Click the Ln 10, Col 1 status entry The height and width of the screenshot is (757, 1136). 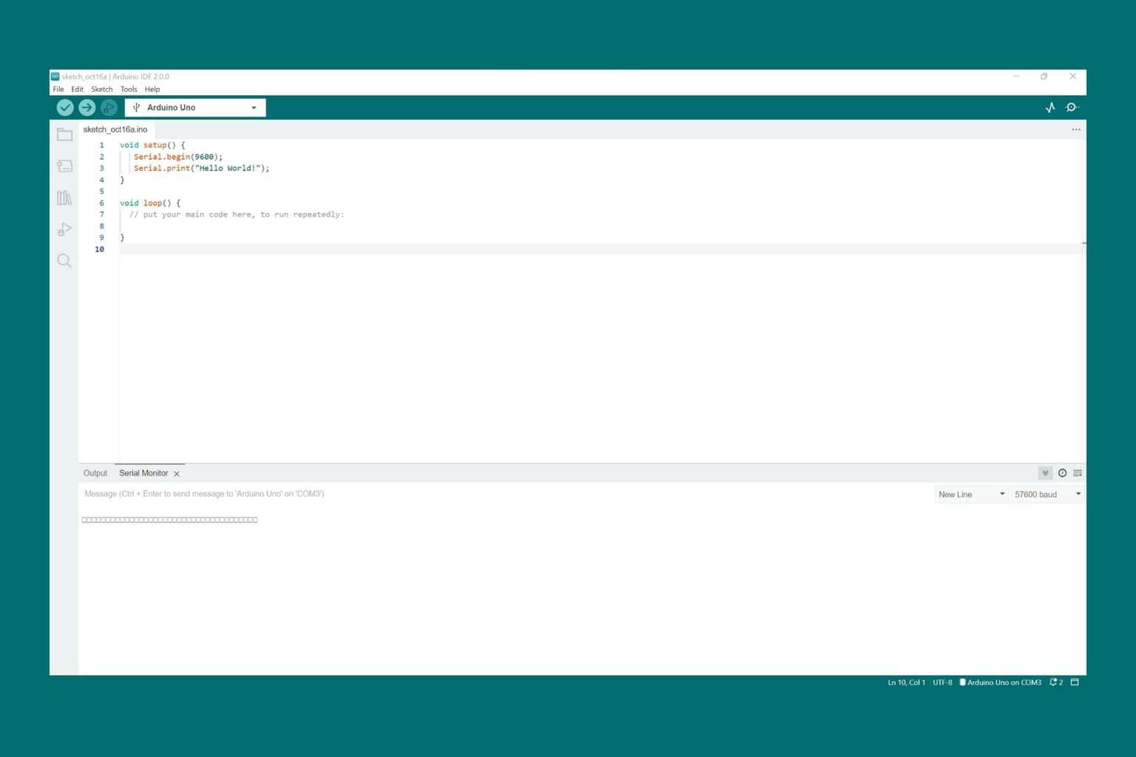[906, 682]
